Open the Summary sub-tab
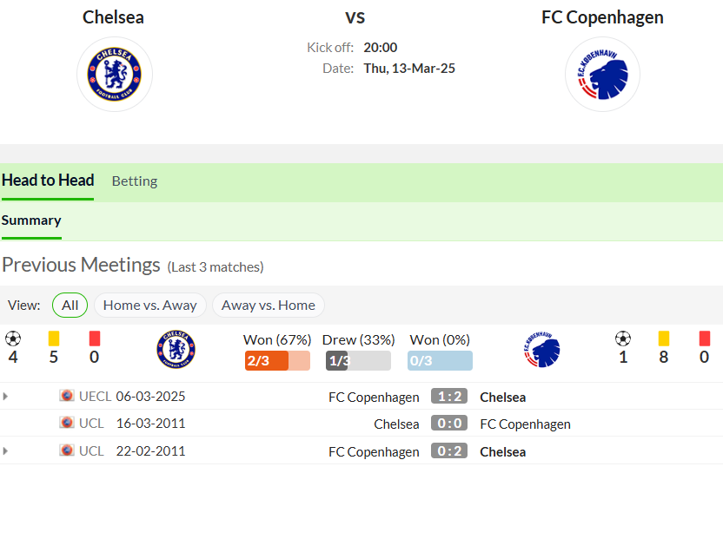 31,220
